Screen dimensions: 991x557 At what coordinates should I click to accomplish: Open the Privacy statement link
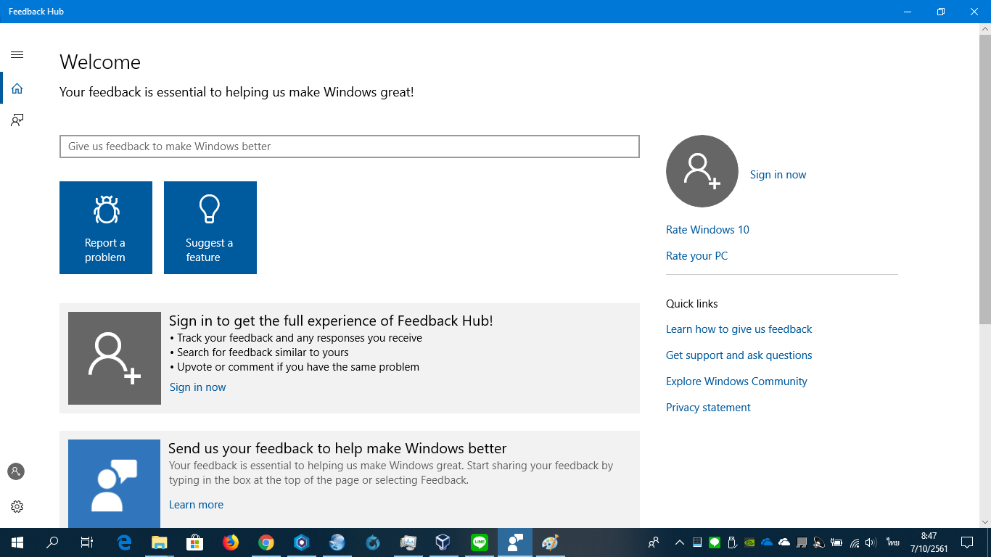click(x=708, y=408)
